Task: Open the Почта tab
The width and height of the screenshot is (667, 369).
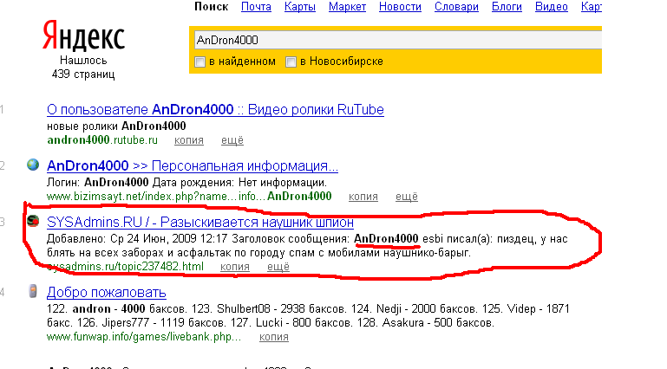Action: (256, 7)
